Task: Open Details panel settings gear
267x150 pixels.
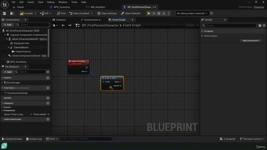Action: coord(264,25)
